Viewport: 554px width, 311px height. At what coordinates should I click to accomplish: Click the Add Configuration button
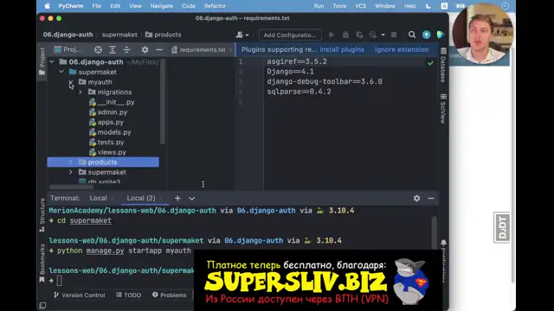290,35
